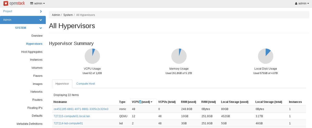Click the '80GB' local storage value
Screen dimensions: 312x128
(x=225, y=109)
